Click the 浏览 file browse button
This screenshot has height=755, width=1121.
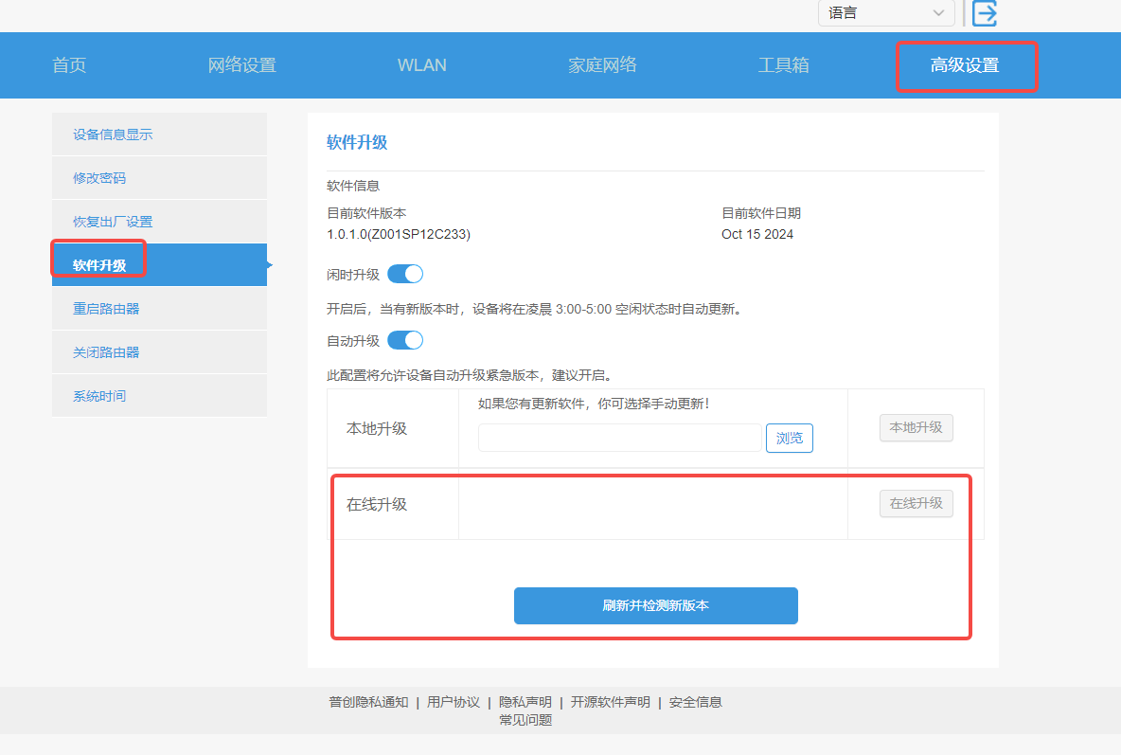point(789,438)
